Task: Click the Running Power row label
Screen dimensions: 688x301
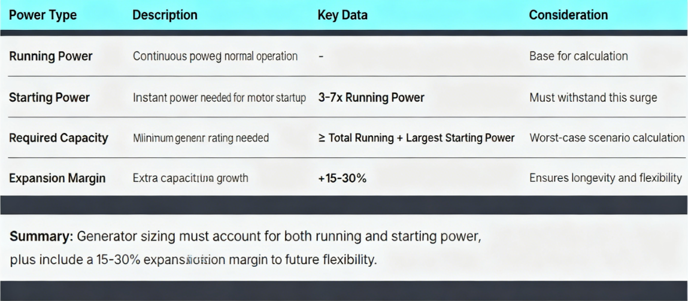Action: point(51,56)
